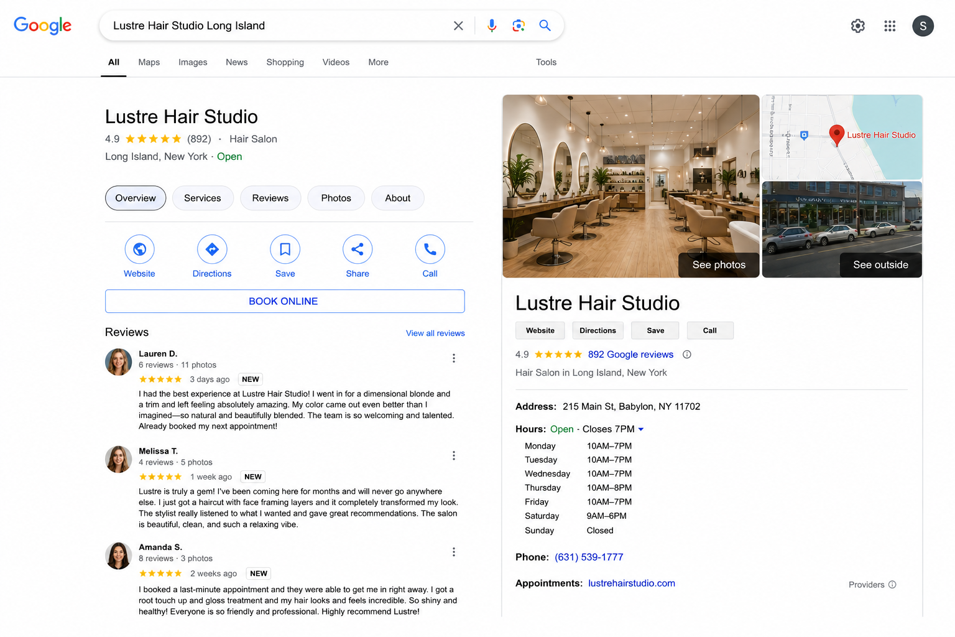Click the Saturday 9AM–6PM hours row
Viewport: 955px width, 637px height.
(576, 516)
